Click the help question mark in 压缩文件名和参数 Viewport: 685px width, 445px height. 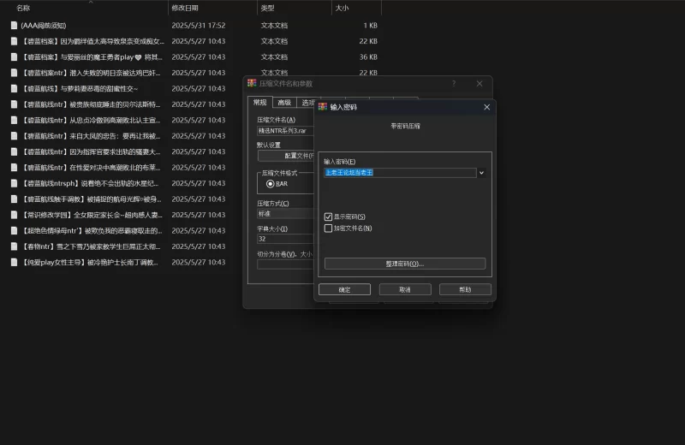coord(454,83)
